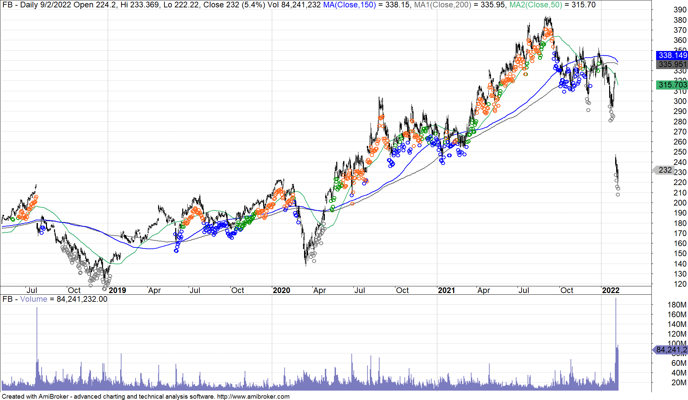Click the 180M volume axis label
This screenshot has height=400, width=688.
click(677, 305)
